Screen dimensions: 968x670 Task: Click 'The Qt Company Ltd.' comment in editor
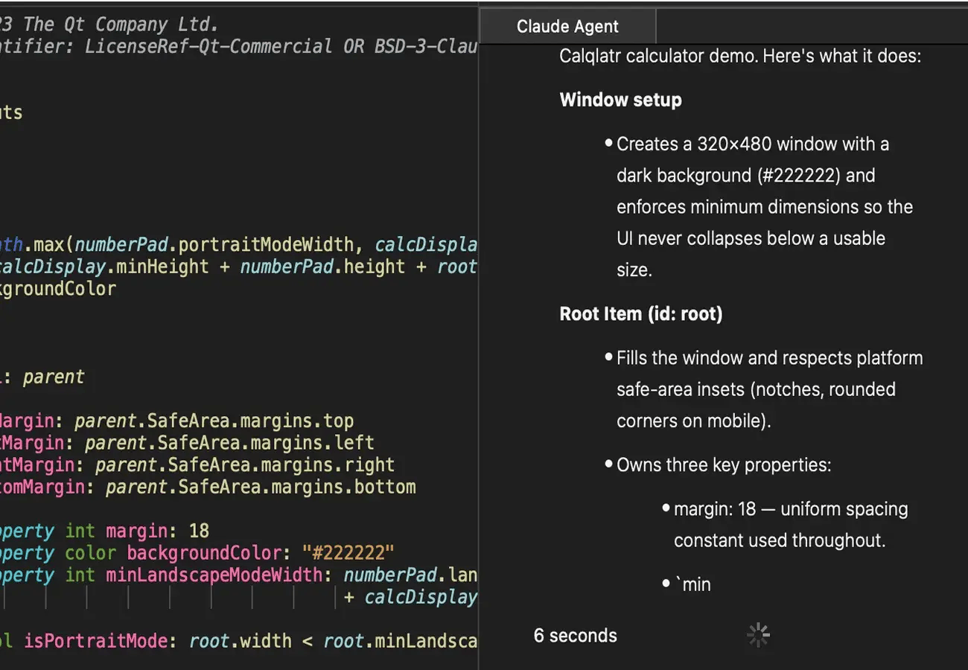121,25
